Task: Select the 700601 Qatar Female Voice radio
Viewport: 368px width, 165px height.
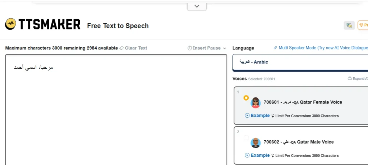Action: (246, 98)
